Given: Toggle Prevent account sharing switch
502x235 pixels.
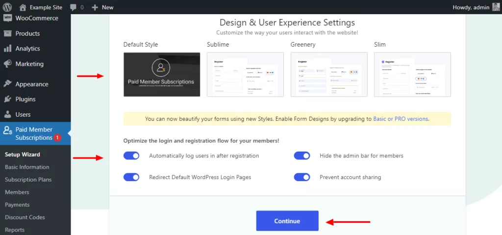Looking at the screenshot, I should 302,177.
